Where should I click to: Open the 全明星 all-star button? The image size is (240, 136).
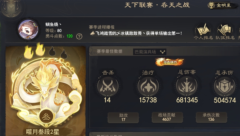[222, 5]
